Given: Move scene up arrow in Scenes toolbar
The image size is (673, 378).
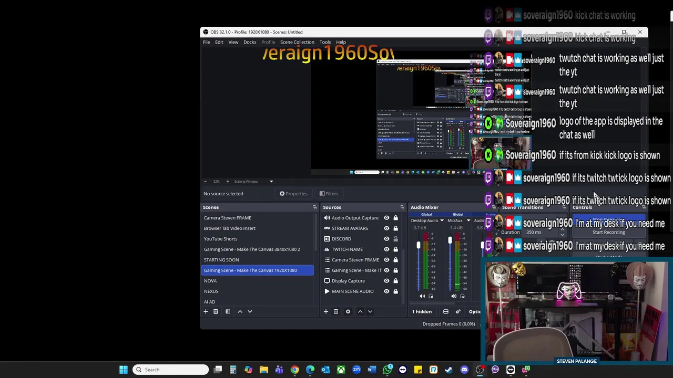Looking at the screenshot, I should (x=240, y=312).
